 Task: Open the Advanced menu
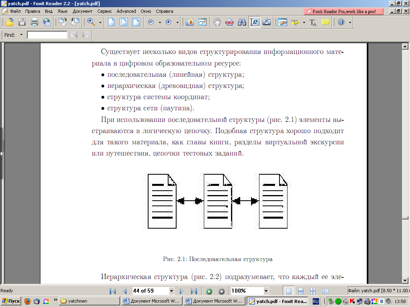pos(126,11)
